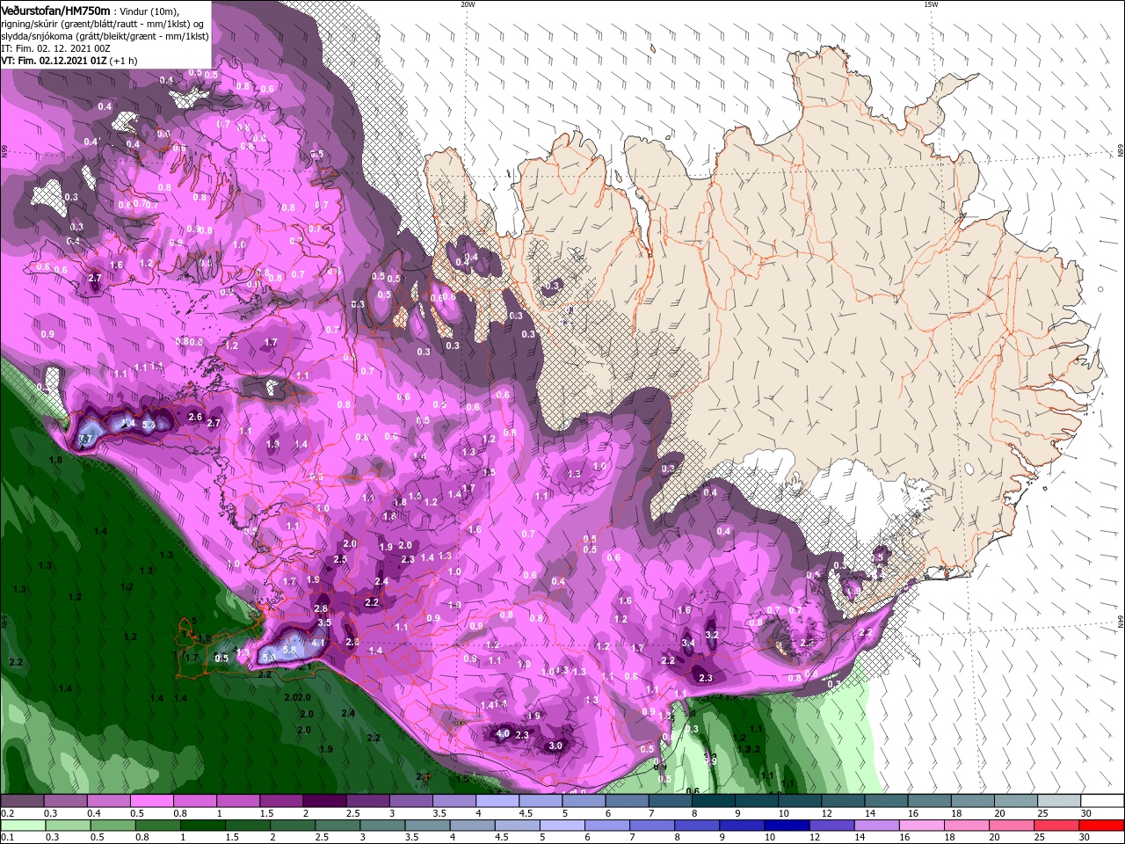Click the 2.6 precipitation value on the map
Viewport: 1125px width, 844px height.
196,417
